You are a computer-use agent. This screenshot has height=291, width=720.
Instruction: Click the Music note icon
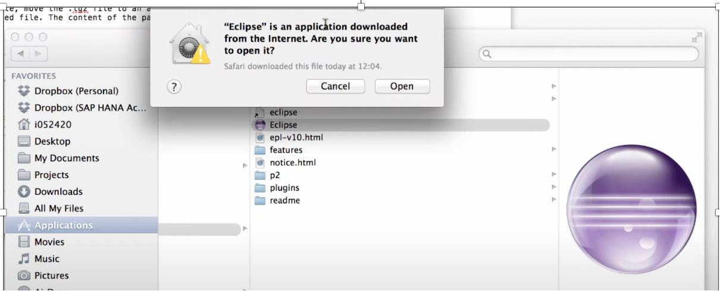click(x=24, y=258)
